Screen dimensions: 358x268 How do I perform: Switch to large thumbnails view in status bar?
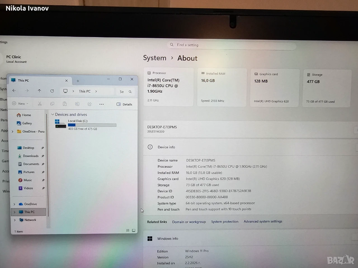(134, 231)
